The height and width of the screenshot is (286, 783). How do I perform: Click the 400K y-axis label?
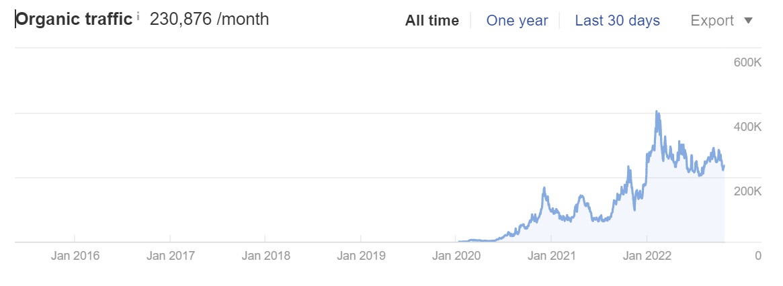[x=746, y=127]
